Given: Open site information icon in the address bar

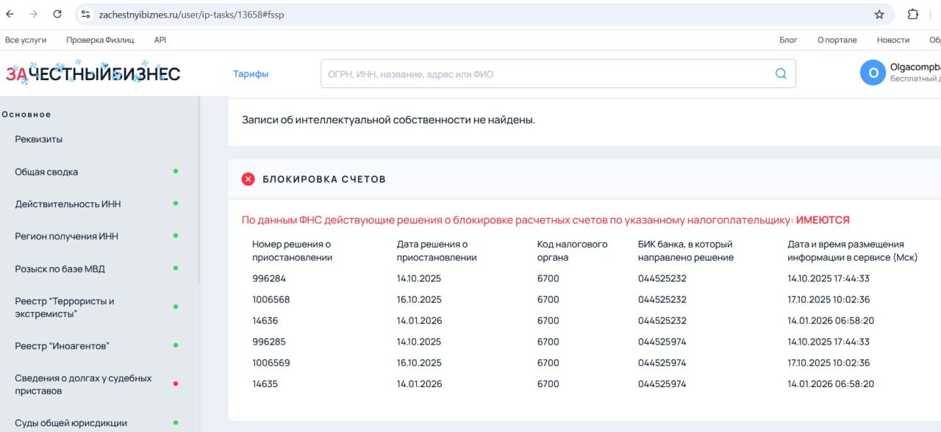Looking at the screenshot, I should point(86,14).
